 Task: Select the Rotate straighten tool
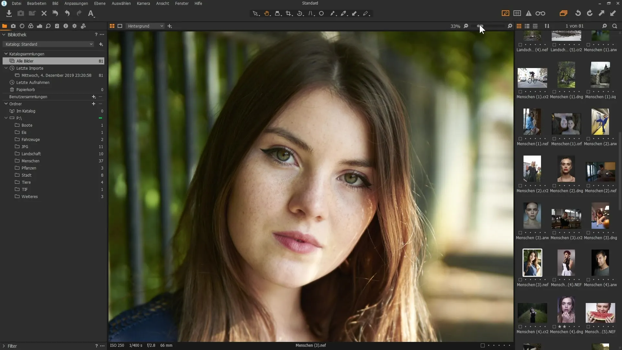coord(300,14)
